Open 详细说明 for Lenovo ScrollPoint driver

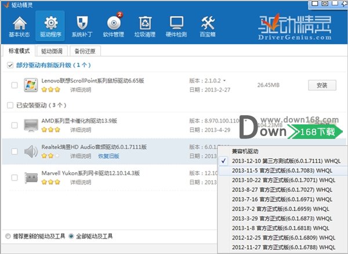[x=81, y=90]
